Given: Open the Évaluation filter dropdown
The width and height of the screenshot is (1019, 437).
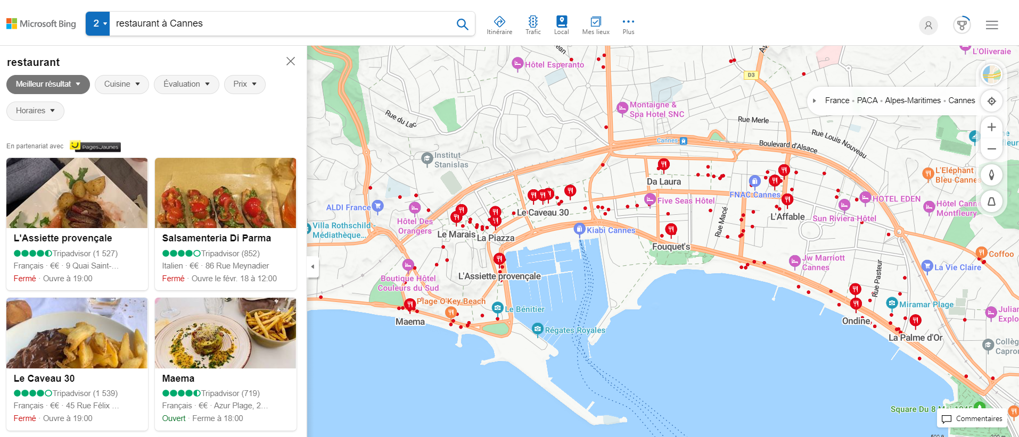Looking at the screenshot, I should point(186,84).
